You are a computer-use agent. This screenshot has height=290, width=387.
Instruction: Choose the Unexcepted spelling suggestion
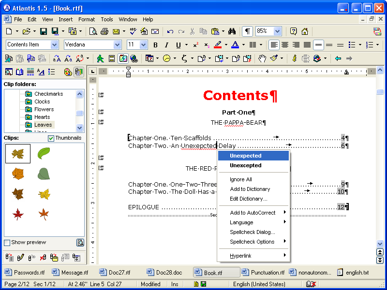pyautogui.click(x=253, y=165)
